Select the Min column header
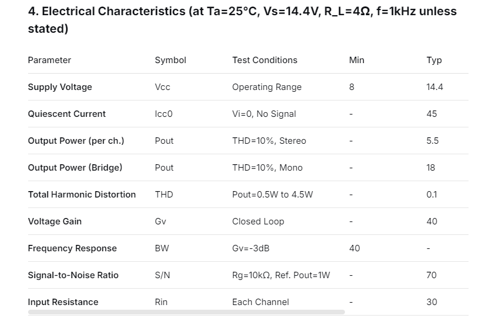Image resolution: width=499 pixels, height=322 pixels. click(x=357, y=60)
